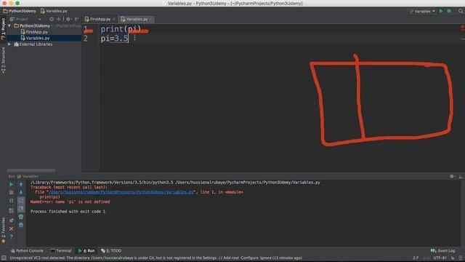
Task: Click the inspector icon at the end of the status bar
Action: (461, 258)
